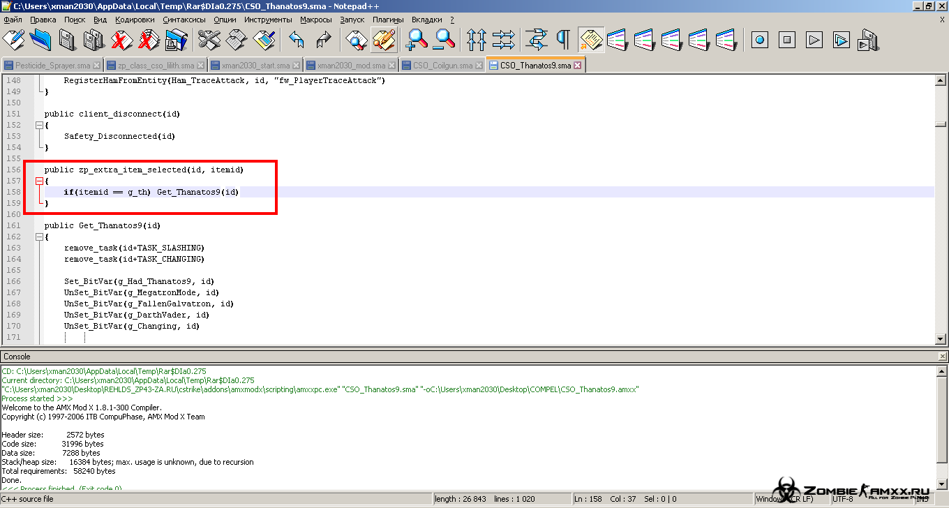Image resolution: width=949 pixels, height=508 pixels.
Task: Open the Запуск menu
Action: click(352, 20)
